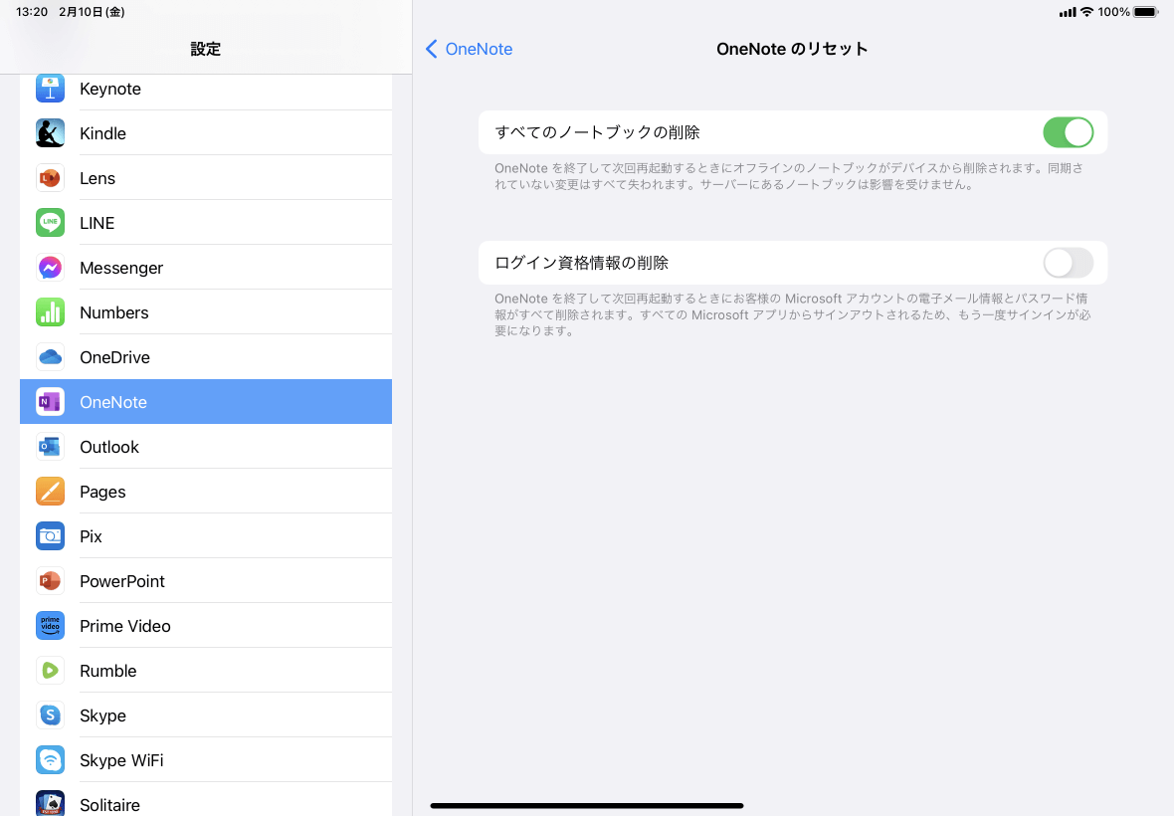Viewport: 1174px width, 816px height.
Task: Tap the OneNote app icon
Action: tap(50, 402)
